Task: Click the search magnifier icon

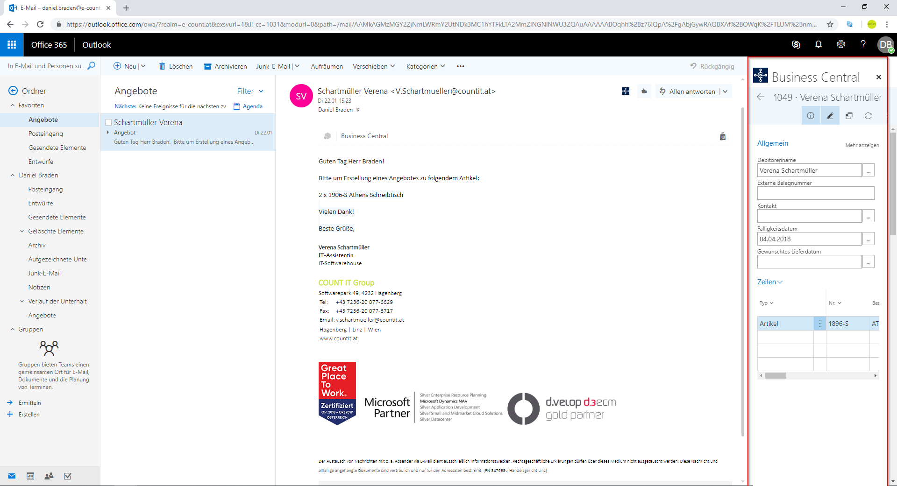Action: click(92, 66)
